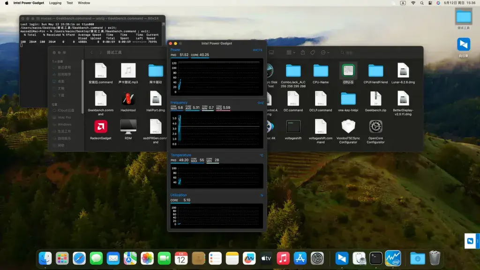Screen dimensions: 480x270
Task: Open Terminal from the Dock
Action: (375, 258)
